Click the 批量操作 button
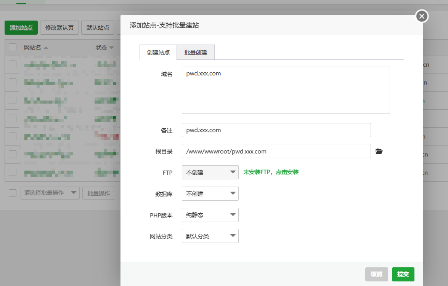 tap(99, 193)
